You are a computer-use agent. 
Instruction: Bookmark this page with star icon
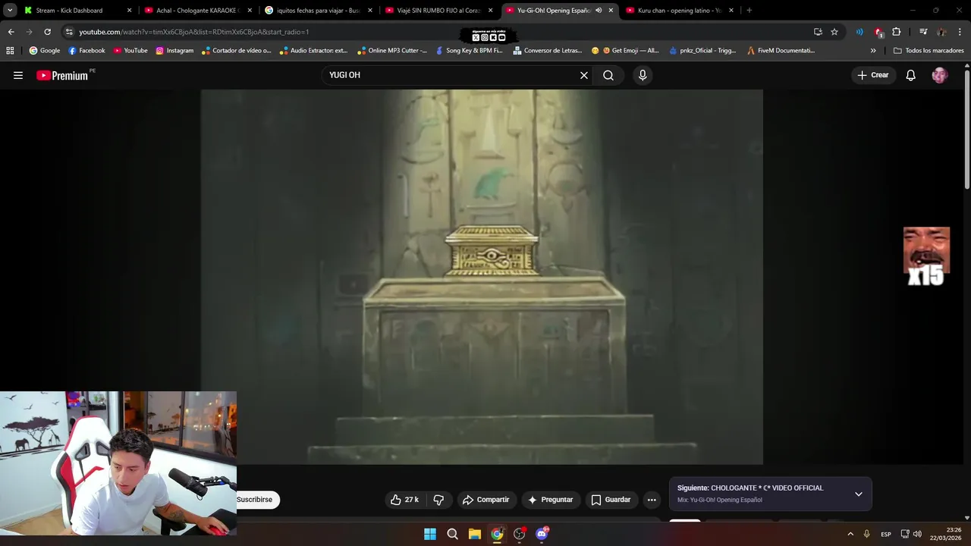point(834,32)
